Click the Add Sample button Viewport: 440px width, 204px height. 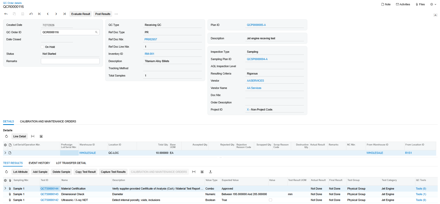coord(40,172)
